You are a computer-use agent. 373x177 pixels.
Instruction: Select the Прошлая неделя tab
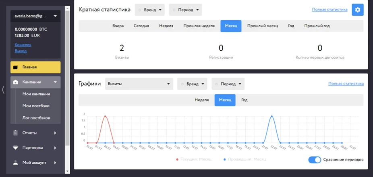pyautogui.click(x=199, y=26)
